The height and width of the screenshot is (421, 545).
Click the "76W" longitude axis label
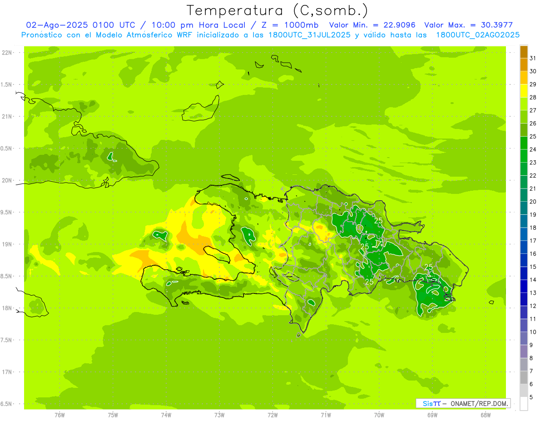coord(59,415)
